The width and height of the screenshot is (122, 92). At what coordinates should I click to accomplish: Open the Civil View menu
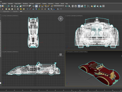coord(32,4)
